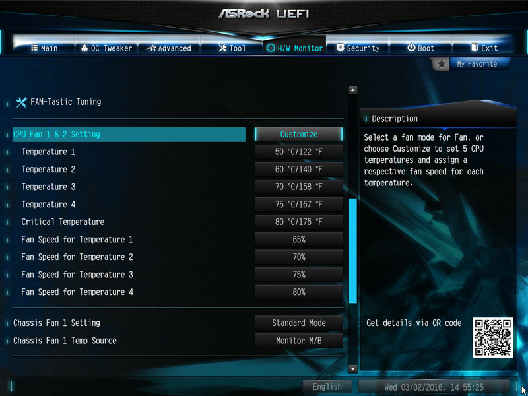The width and height of the screenshot is (528, 396).
Task: Switch to the Advanced tab
Action: (x=169, y=48)
